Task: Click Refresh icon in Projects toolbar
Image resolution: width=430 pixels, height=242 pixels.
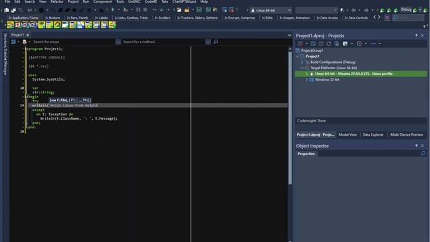Action: click(x=329, y=44)
